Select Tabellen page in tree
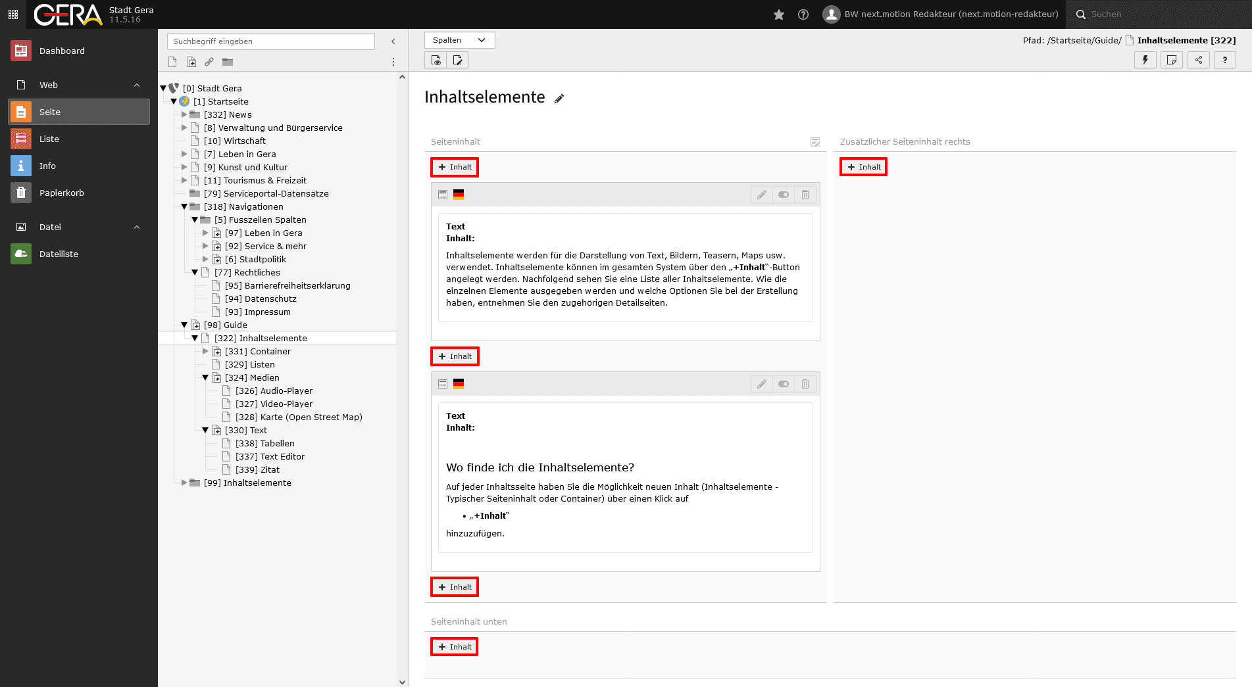This screenshot has width=1252, height=687. click(x=265, y=443)
